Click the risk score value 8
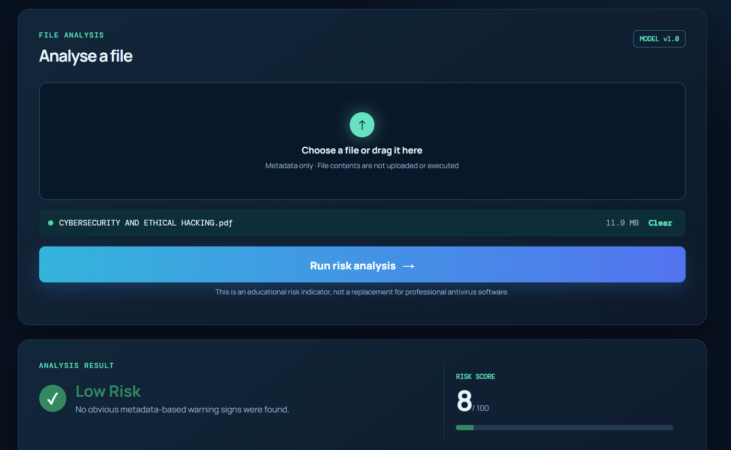This screenshot has width=731, height=450. pos(464,401)
